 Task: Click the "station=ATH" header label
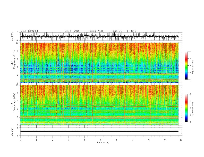[96, 31]
